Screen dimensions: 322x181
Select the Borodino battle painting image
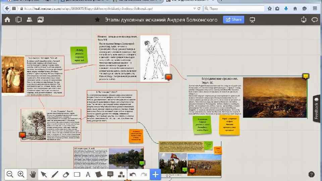click(275, 98)
